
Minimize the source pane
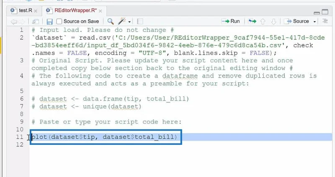(317, 13)
